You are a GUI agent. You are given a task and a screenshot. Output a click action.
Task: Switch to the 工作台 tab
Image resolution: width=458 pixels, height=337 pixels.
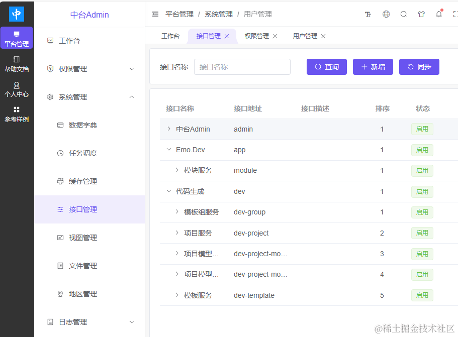(x=170, y=36)
